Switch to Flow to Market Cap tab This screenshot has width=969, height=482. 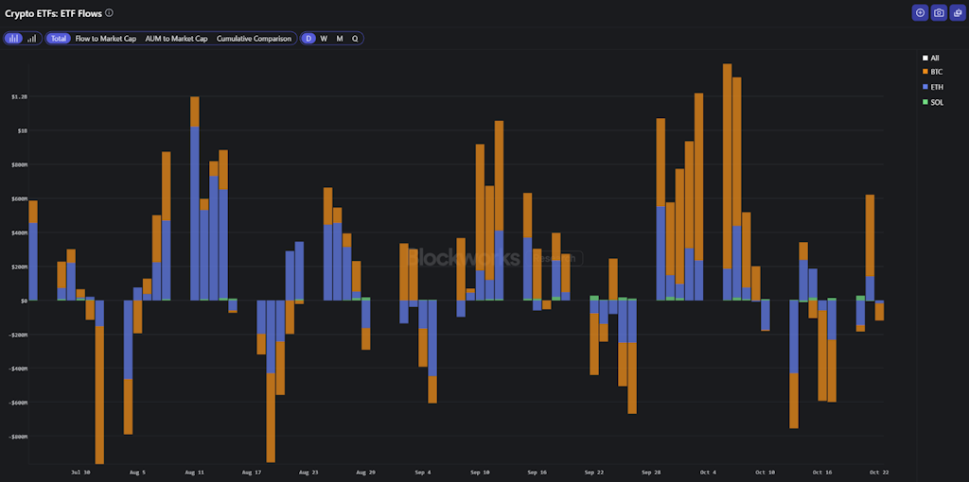click(x=105, y=39)
